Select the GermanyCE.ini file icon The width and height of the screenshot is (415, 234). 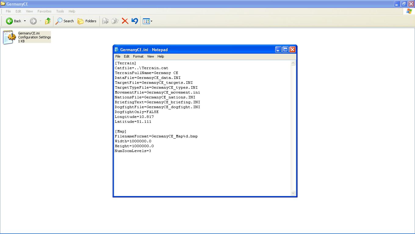pos(9,37)
